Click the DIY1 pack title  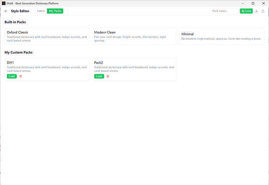tap(10, 63)
